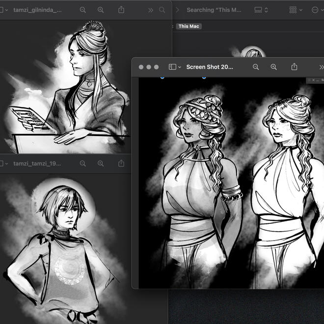Click the Screen Shot window title
This screenshot has width=324, height=324.
point(210,67)
